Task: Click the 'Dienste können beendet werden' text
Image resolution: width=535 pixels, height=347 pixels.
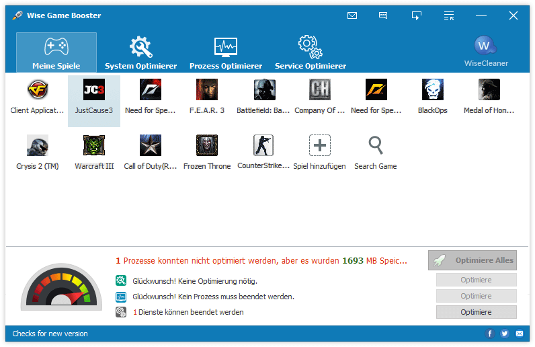Action: coord(191,312)
